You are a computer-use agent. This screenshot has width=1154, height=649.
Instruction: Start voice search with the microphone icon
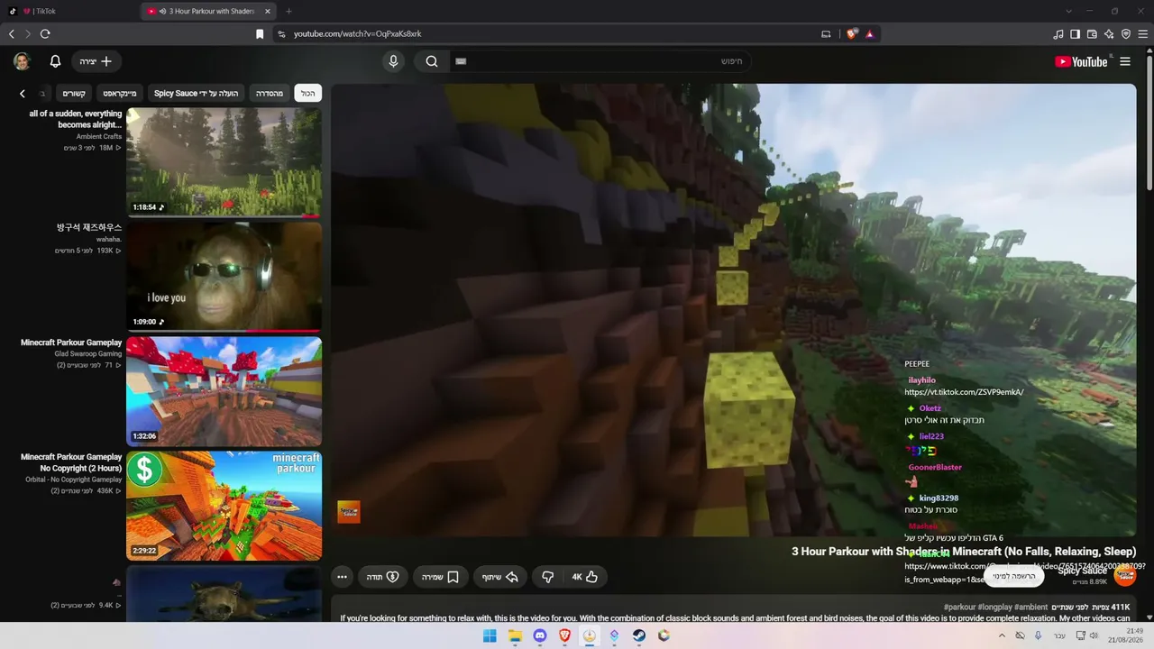[x=393, y=61]
